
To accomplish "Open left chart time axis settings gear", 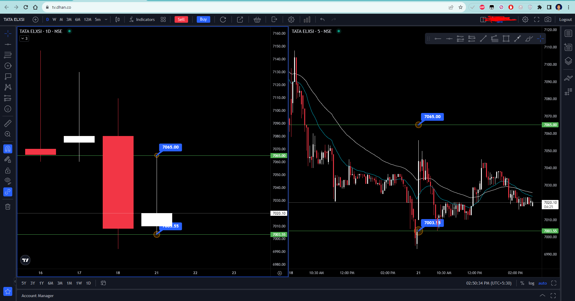I will 280,273.
